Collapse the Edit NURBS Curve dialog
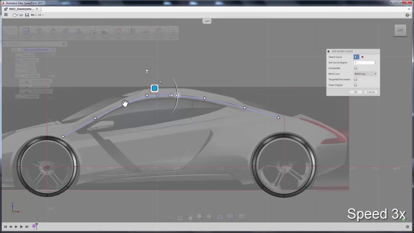The height and width of the screenshot is (233, 414). (x=329, y=51)
